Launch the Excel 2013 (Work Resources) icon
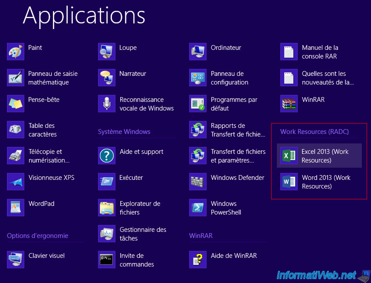 point(289,156)
